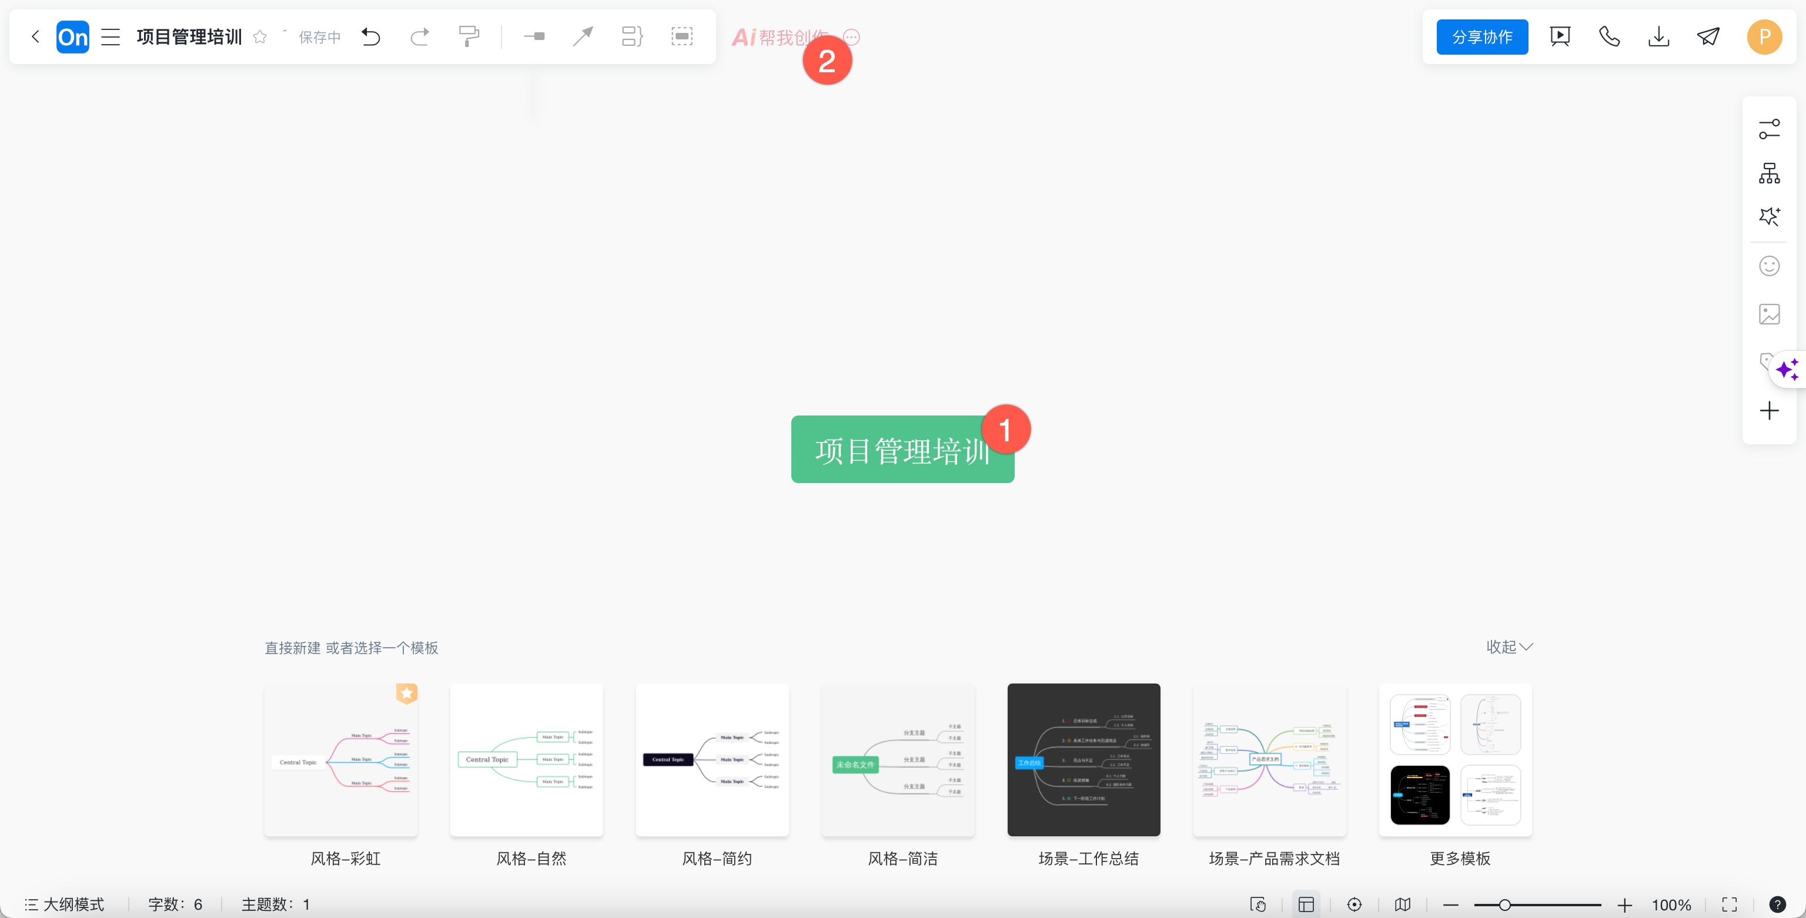Choose the 风格-自然 template
This screenshot has height=918, width=1806.
[527, 760]
